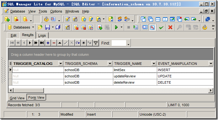Click the Last Record navigator button

click(x=42, y=43)
